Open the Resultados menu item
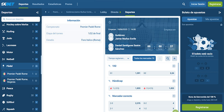224x112 pixels. [38, 4]
